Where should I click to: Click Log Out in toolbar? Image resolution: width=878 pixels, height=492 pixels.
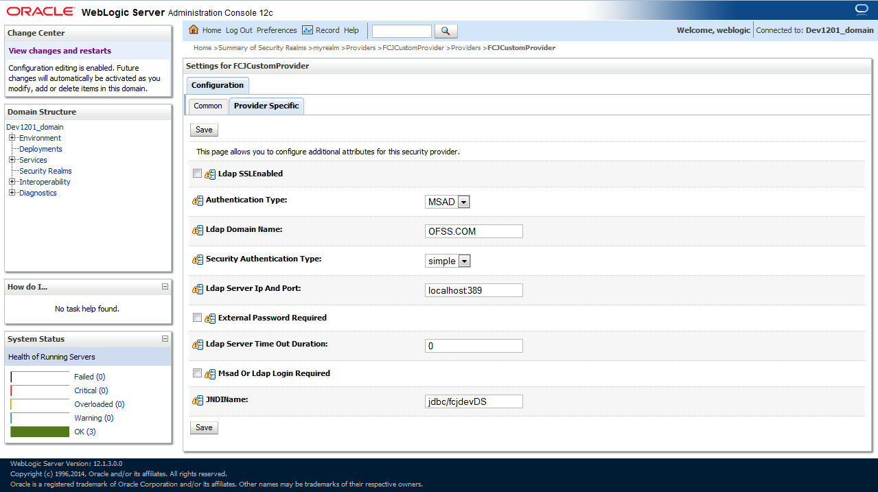pyautogui.click(x=239, y=30)
